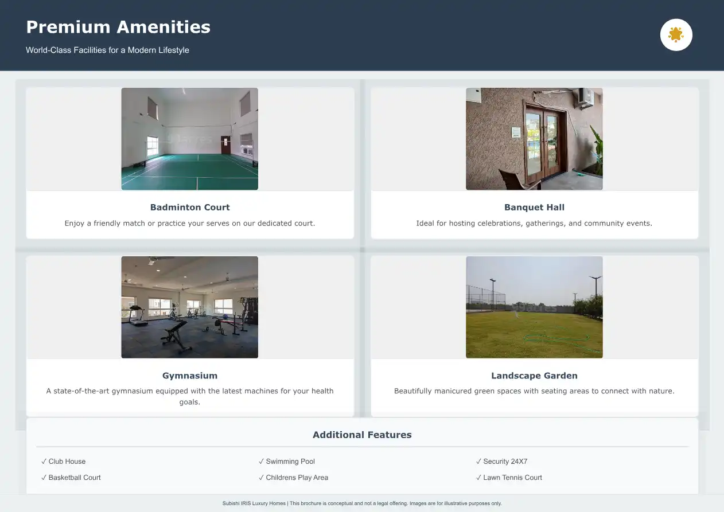724x512 pixels.
Task: Click the gymnasium description text
Action: [x=190, y=396]
